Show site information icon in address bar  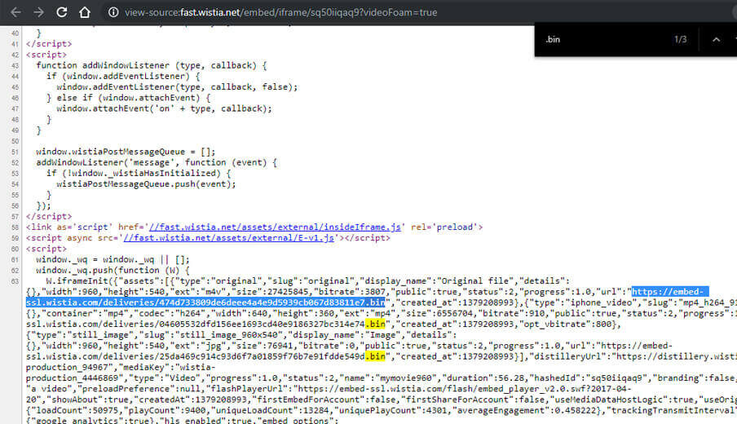point(113,12)
